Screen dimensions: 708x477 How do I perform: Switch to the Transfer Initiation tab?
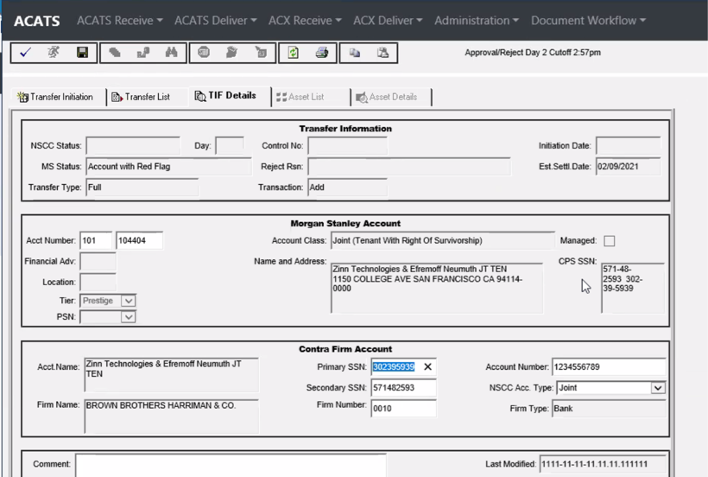pos(54,97)
